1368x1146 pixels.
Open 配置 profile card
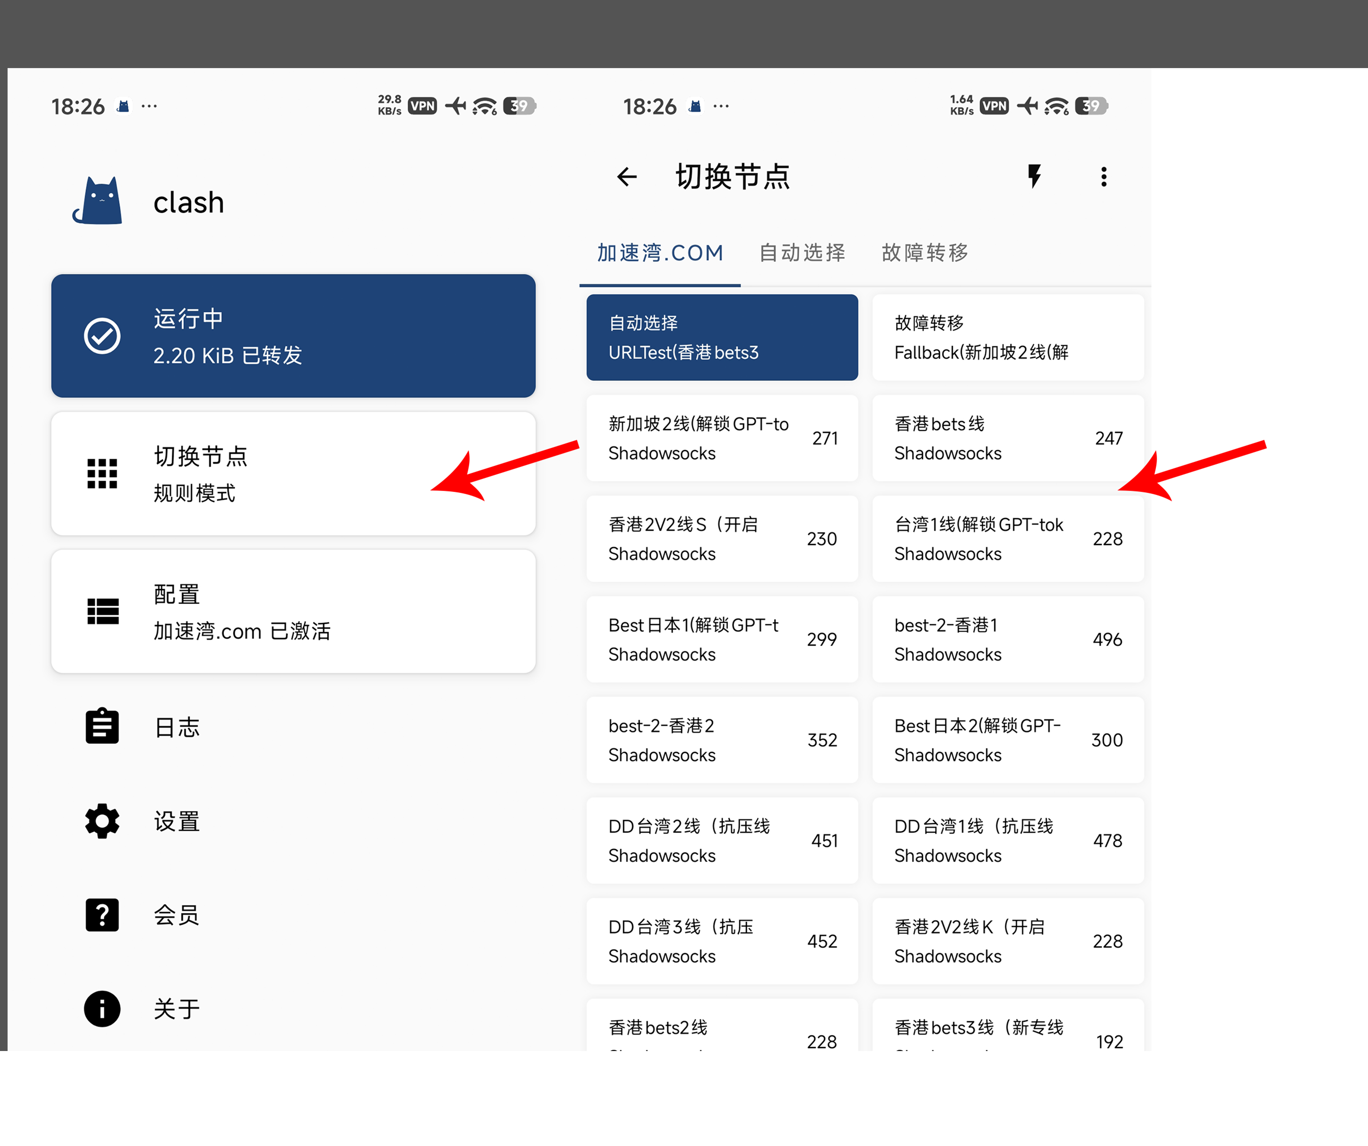[x=293, y=612]
